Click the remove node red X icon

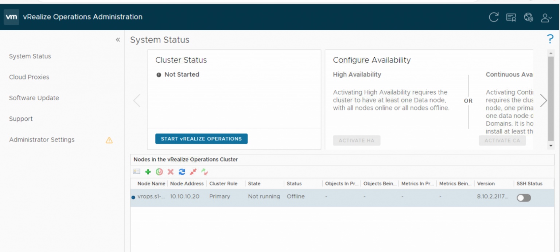pos(170,172)
